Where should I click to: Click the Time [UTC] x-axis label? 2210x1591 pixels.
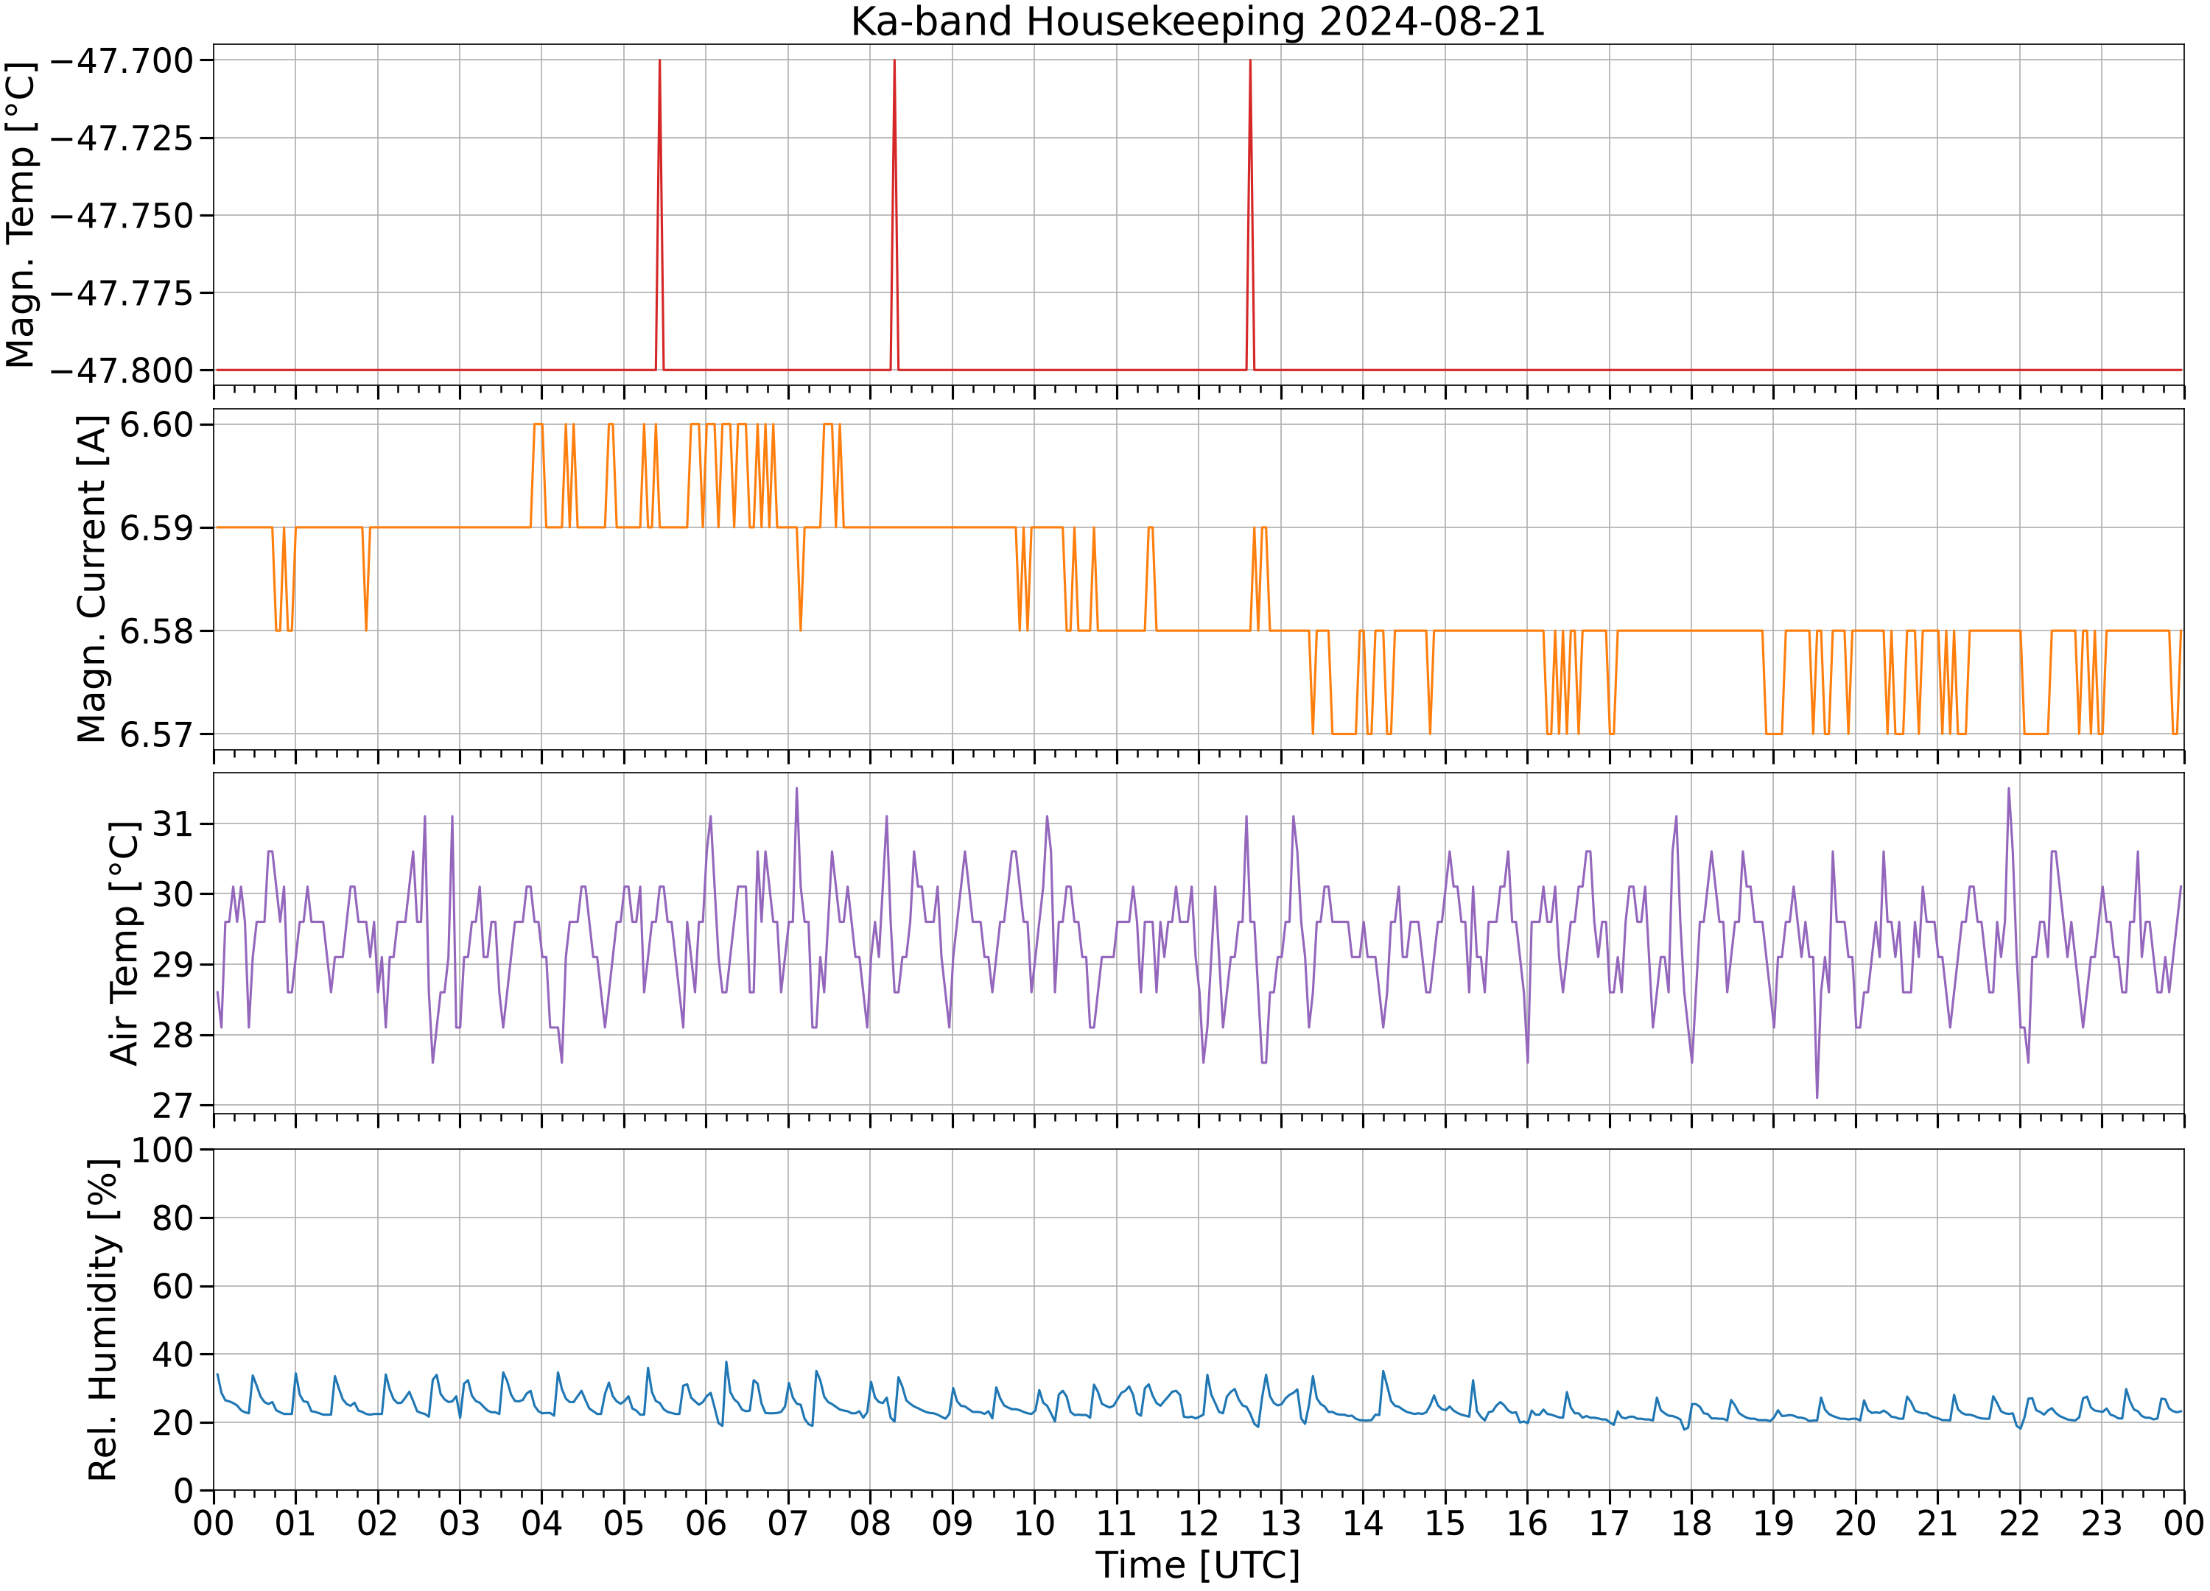1198,1564
